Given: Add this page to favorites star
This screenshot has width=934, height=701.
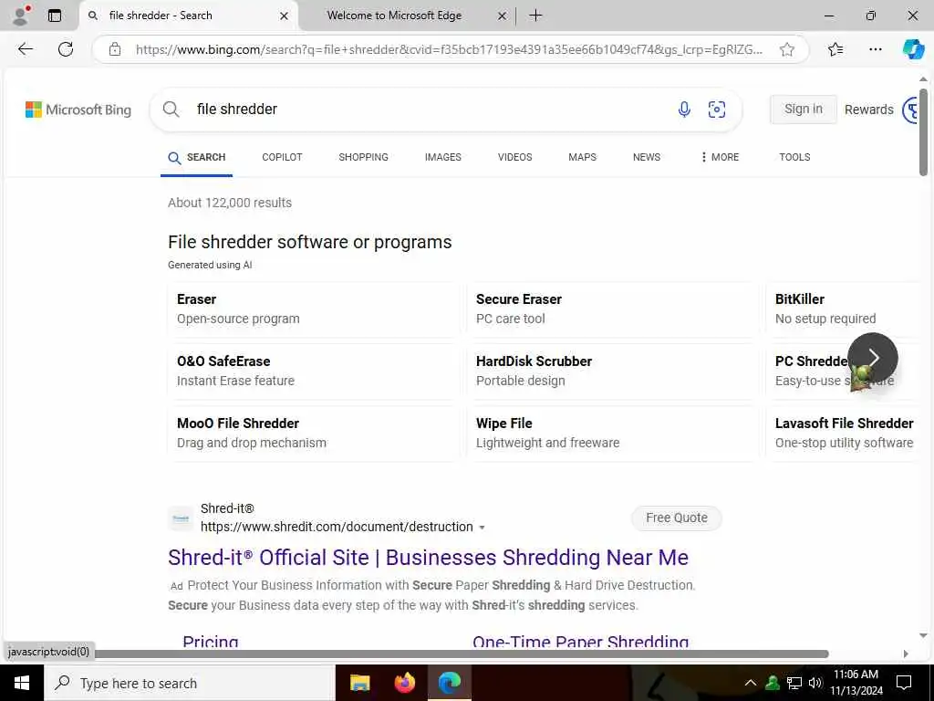Looking at the screenshot, I should [787, 49].
